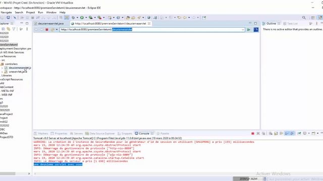Open the Project Explorer view menu
Viewport: 323px width, 181px height.
27,29
